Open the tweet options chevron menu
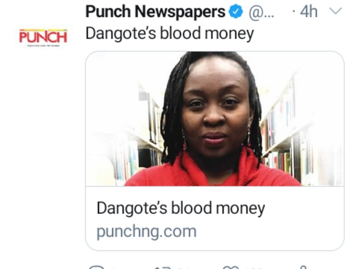 [336, 11]
